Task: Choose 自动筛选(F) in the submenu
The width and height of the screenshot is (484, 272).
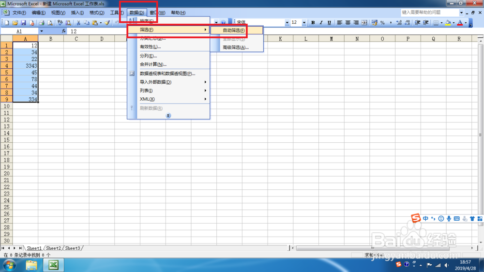Action: point(237,30)
